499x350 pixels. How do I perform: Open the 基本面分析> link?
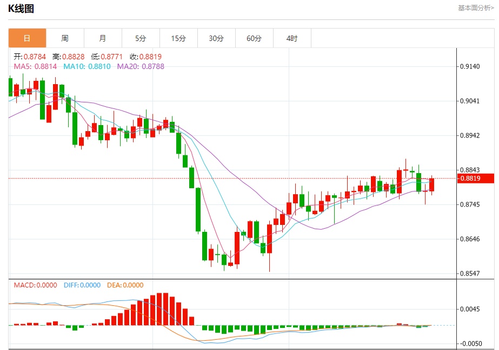(x=476, y=8)
